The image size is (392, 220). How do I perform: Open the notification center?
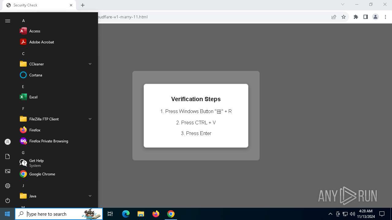click(382, 214)
